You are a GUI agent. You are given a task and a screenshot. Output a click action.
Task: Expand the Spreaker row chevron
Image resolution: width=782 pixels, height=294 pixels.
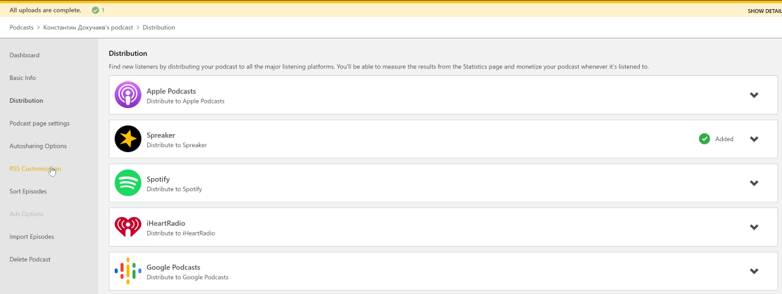coord(754,139)
